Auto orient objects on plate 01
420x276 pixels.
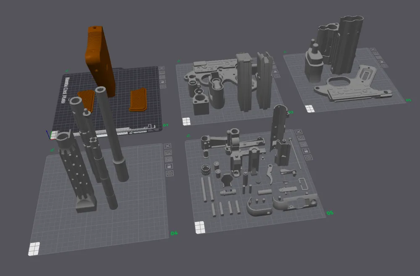click(x=162, y=73)
